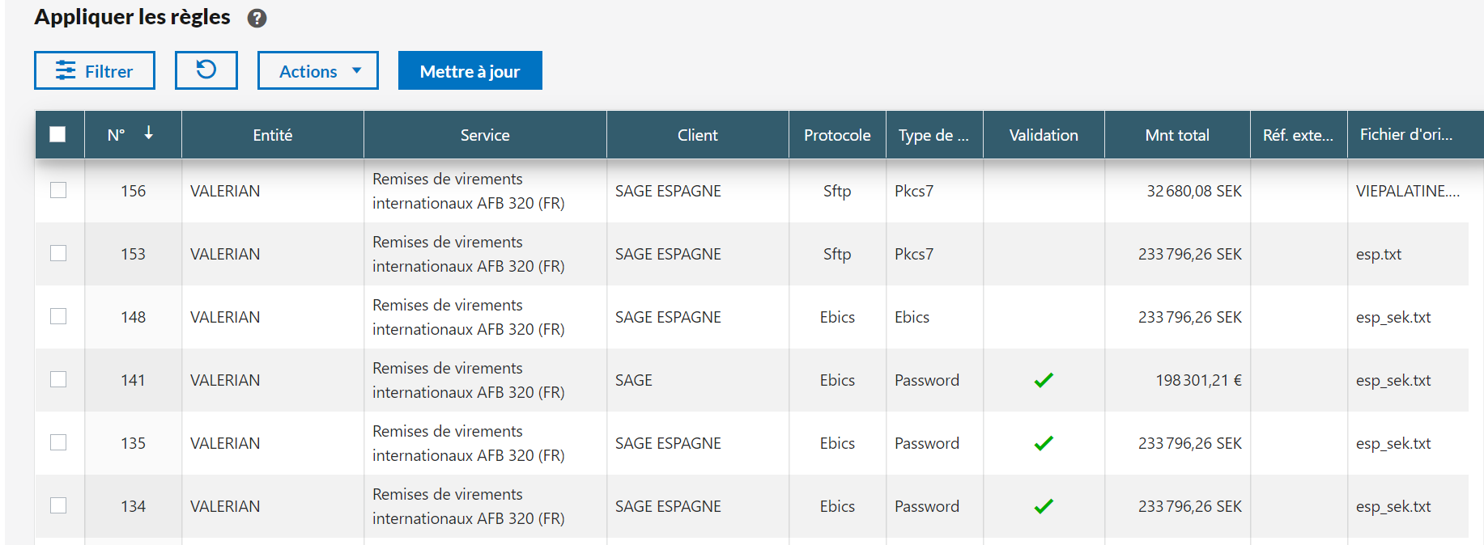The width and height of the screenshot is (1484, 545).
Task: Open the Actions dropdown menu
Action: tap(317, 71)
